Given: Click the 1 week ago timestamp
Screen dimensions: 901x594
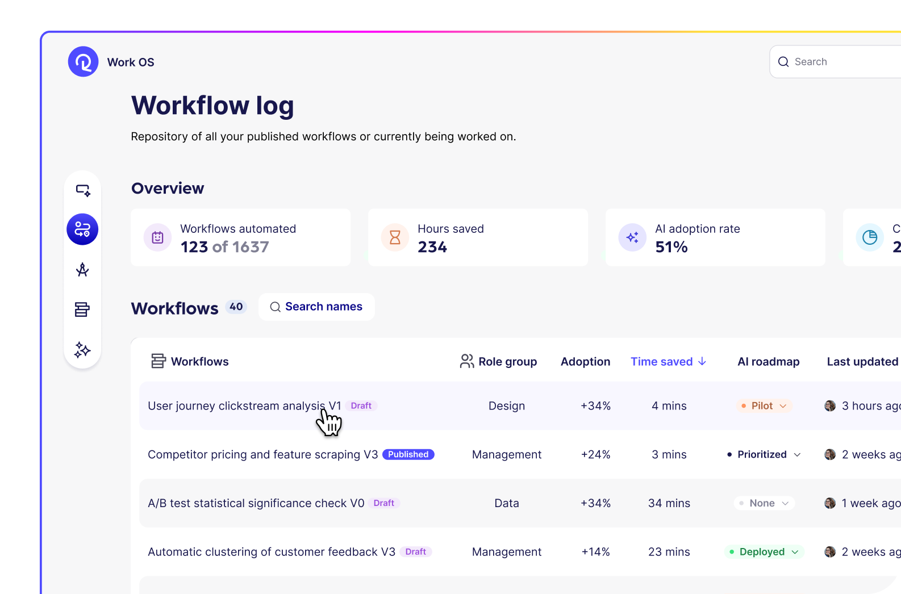Looking at the screenshot, I should (871, 503).
